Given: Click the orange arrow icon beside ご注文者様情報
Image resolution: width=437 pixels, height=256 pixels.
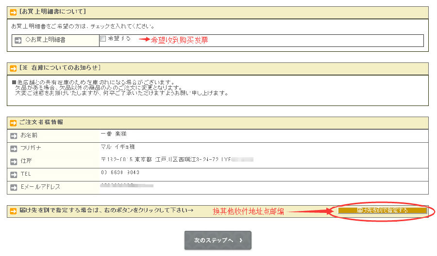Looking at the screenshot, I should pyautogui.click(x=13, y=122).
